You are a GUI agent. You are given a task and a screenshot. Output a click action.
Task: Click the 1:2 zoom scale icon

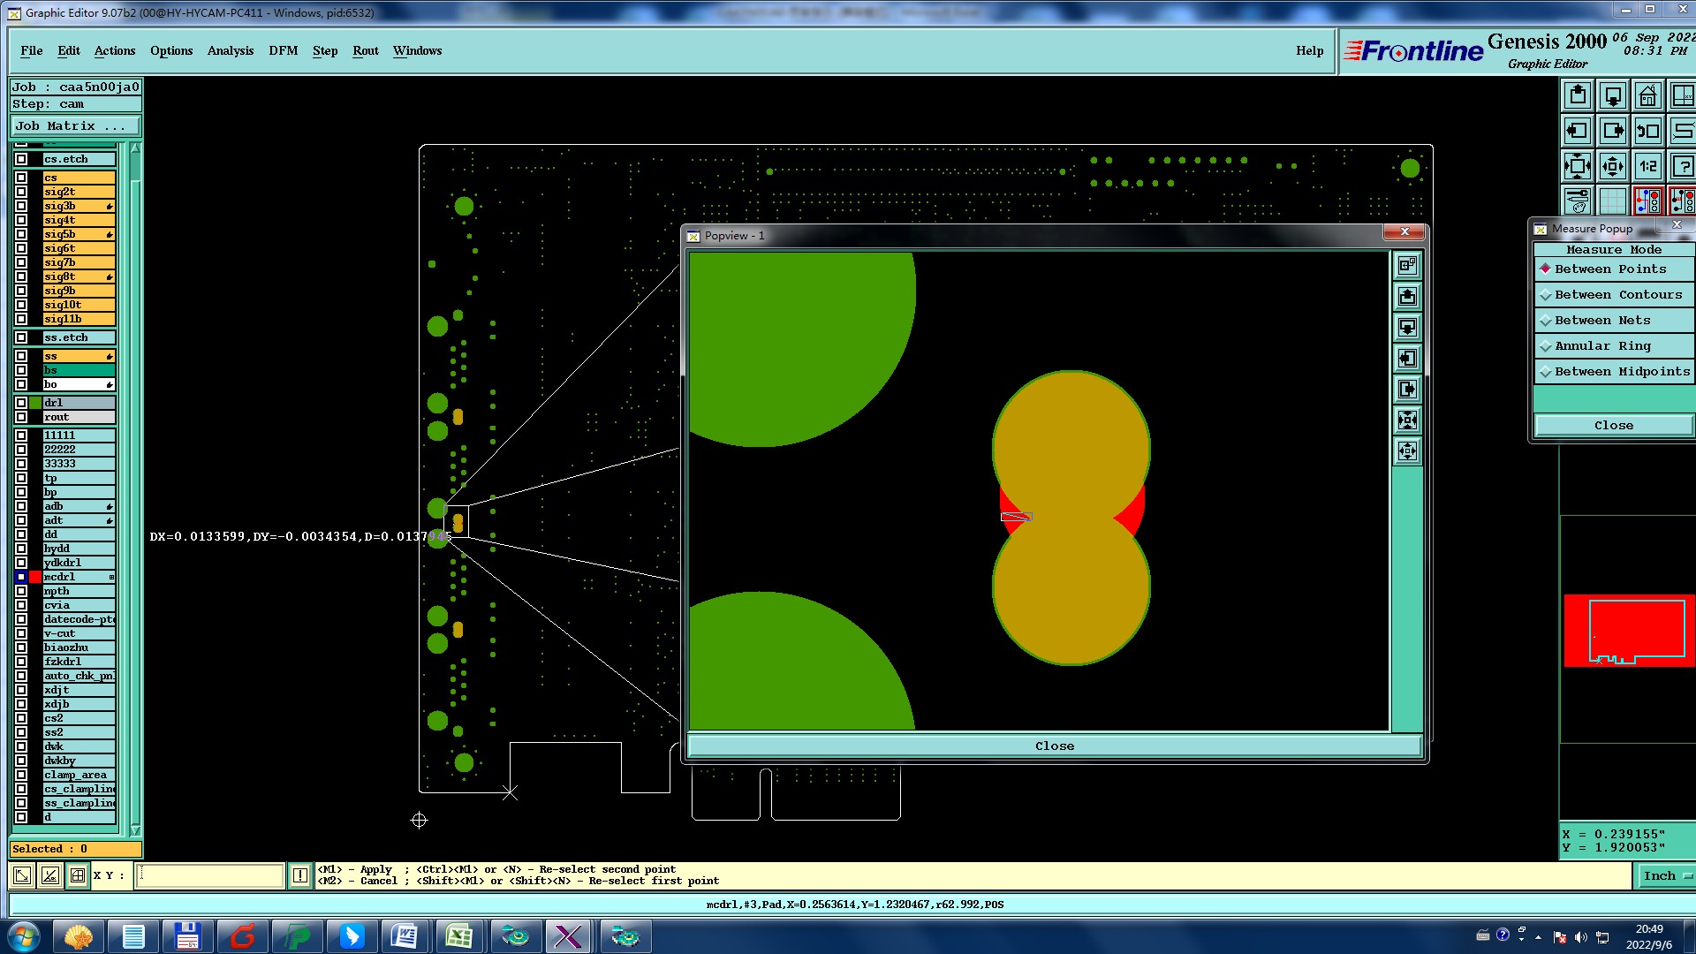1647,166
